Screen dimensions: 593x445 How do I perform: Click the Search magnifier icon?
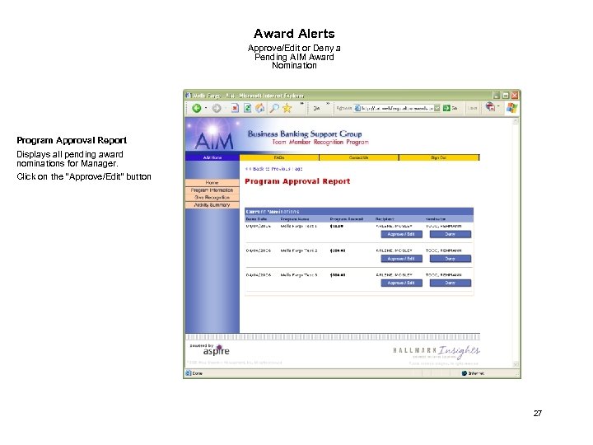point(273,108)
